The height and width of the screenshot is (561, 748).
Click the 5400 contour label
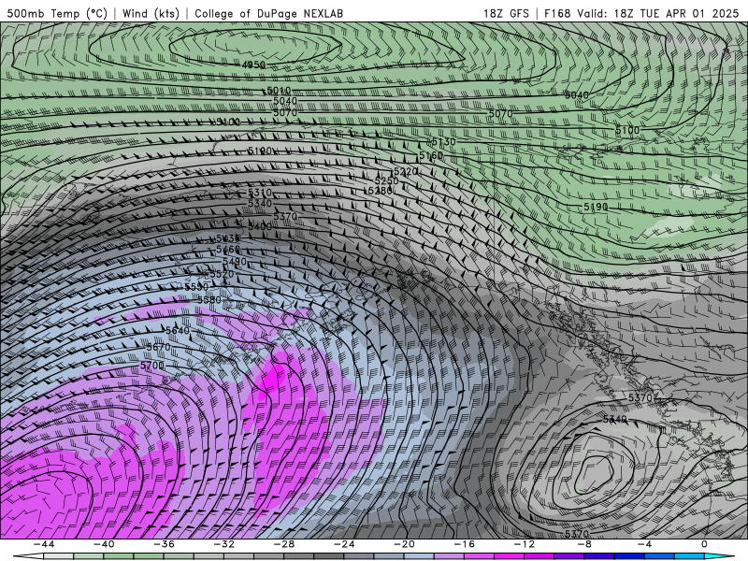[260, 226]
